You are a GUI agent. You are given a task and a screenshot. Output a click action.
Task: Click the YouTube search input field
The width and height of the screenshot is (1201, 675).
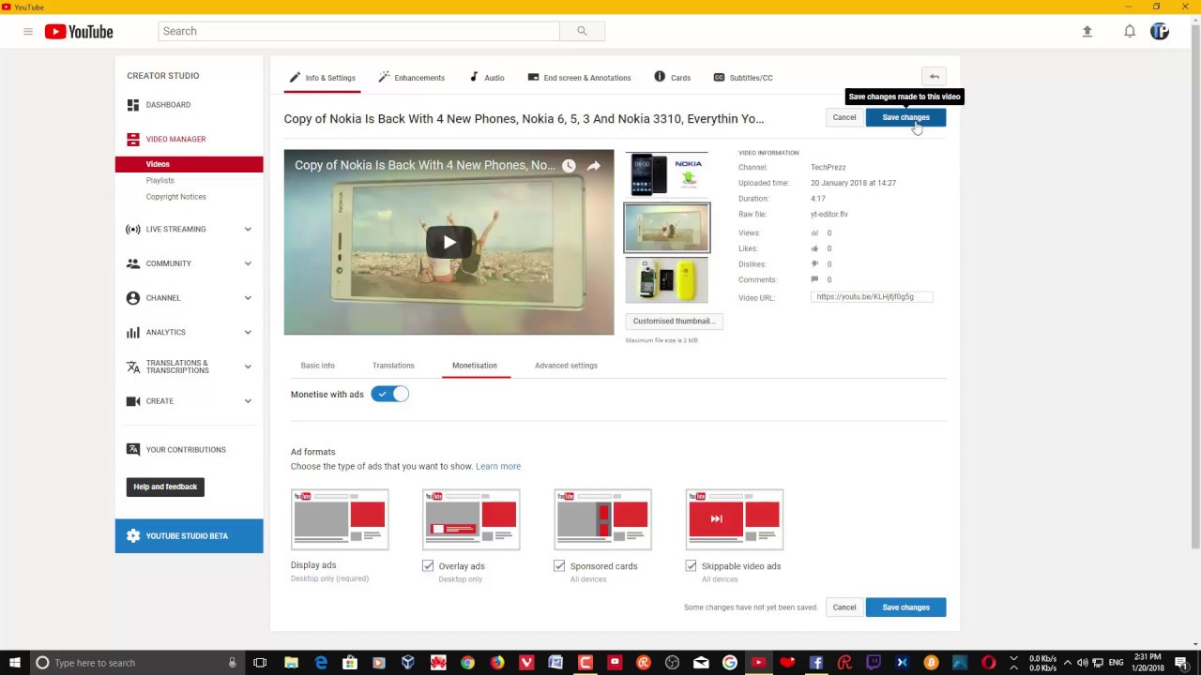click(358, 31)
